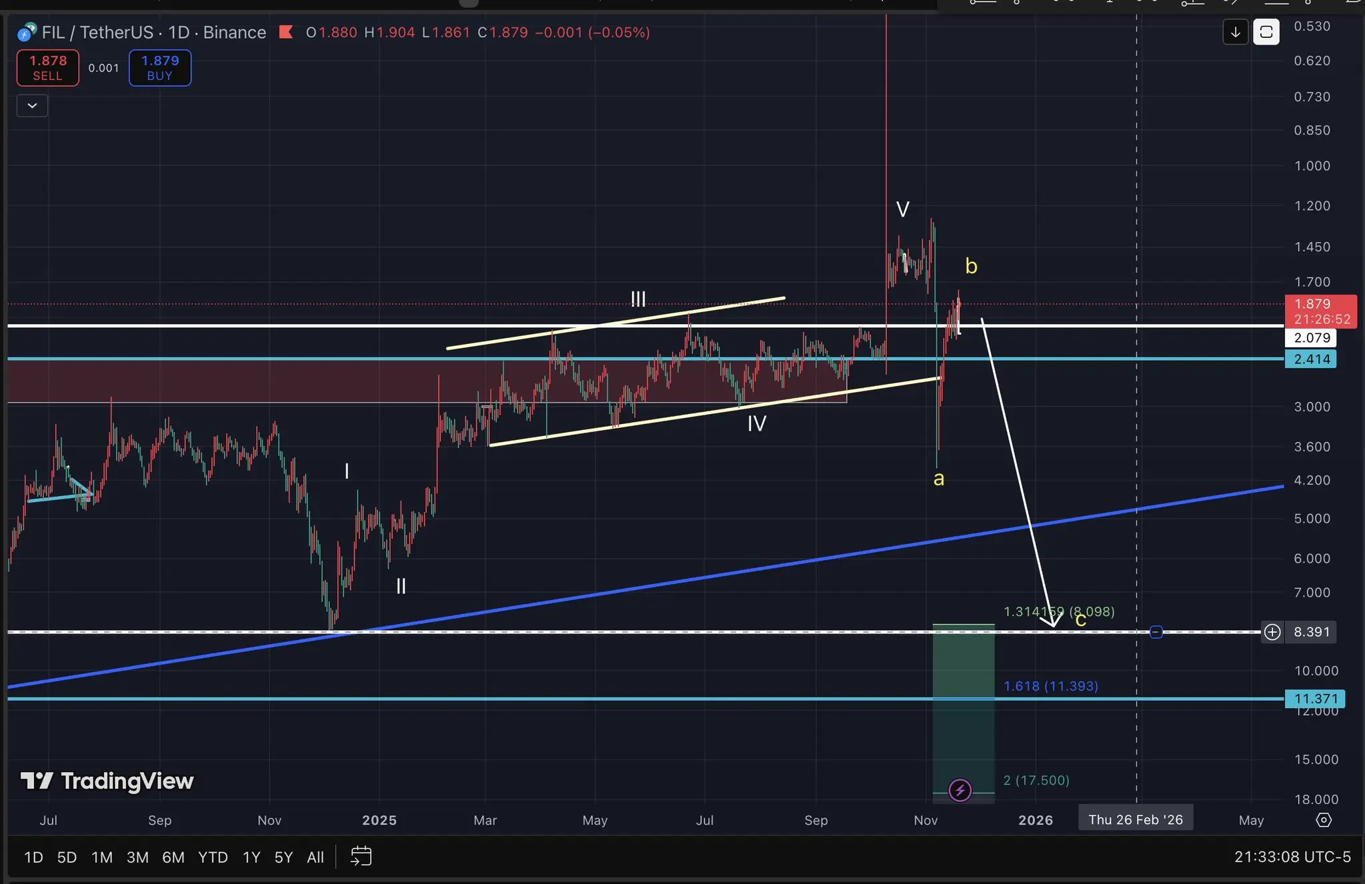Open timezone menu showing UTC-5

tap(1292, 857)
